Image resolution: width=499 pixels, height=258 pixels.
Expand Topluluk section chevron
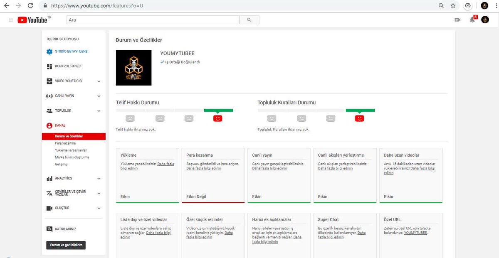tap(99, 111)
